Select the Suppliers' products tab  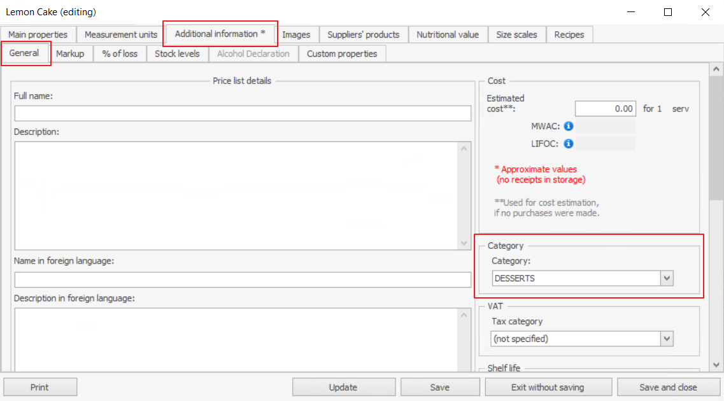[363, 34]
